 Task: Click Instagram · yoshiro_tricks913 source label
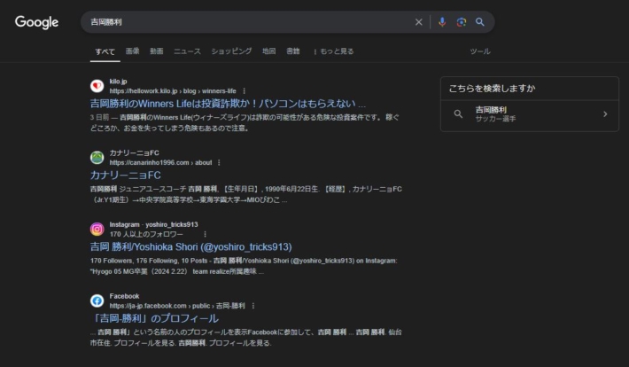pos(153,224)
